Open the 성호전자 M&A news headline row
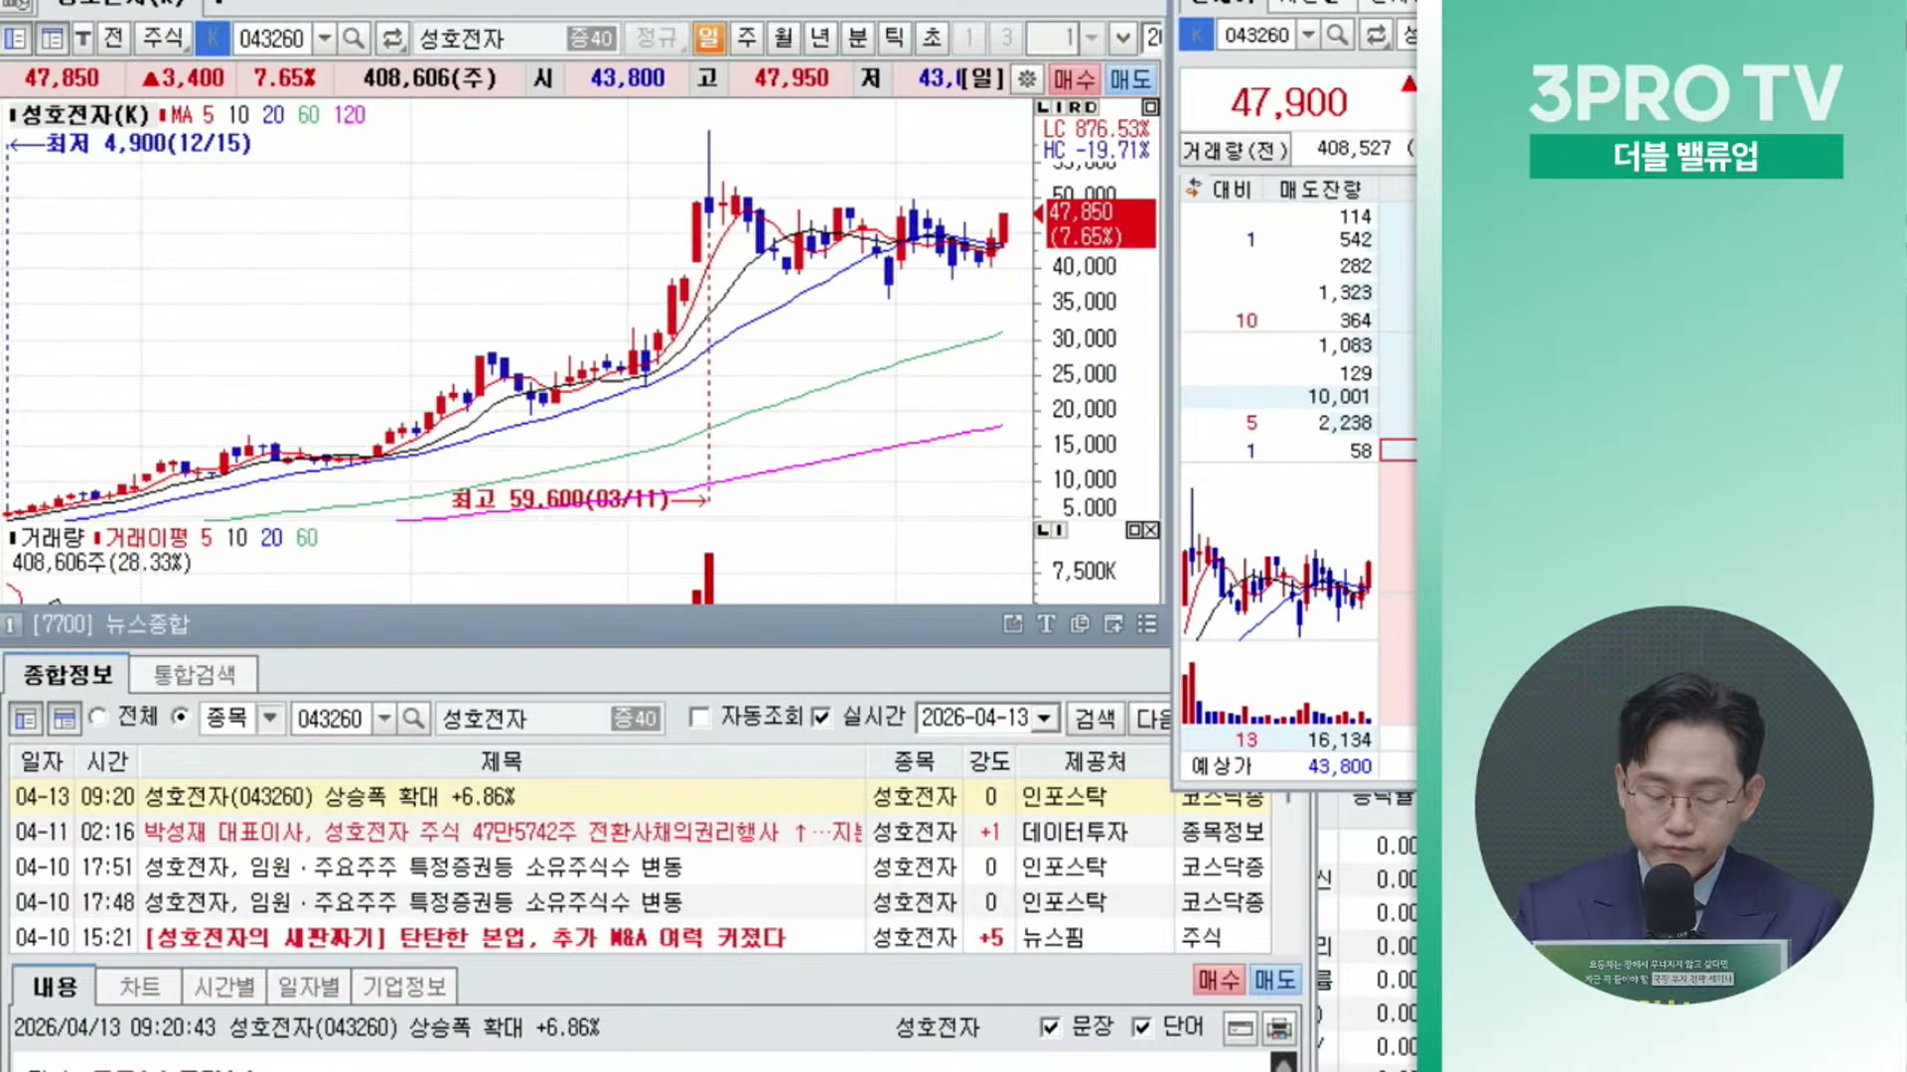Viewport: 1907px width, 1072px height. 465,937
